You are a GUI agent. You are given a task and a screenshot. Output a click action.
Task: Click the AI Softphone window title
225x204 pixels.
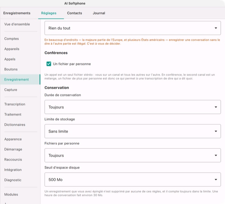click(x=75, y=4)
